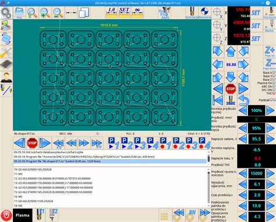Image resolution: width=276 pixels, height=222 pixels.
Task: Select torch tool T1
Action: tap(40, 215)
